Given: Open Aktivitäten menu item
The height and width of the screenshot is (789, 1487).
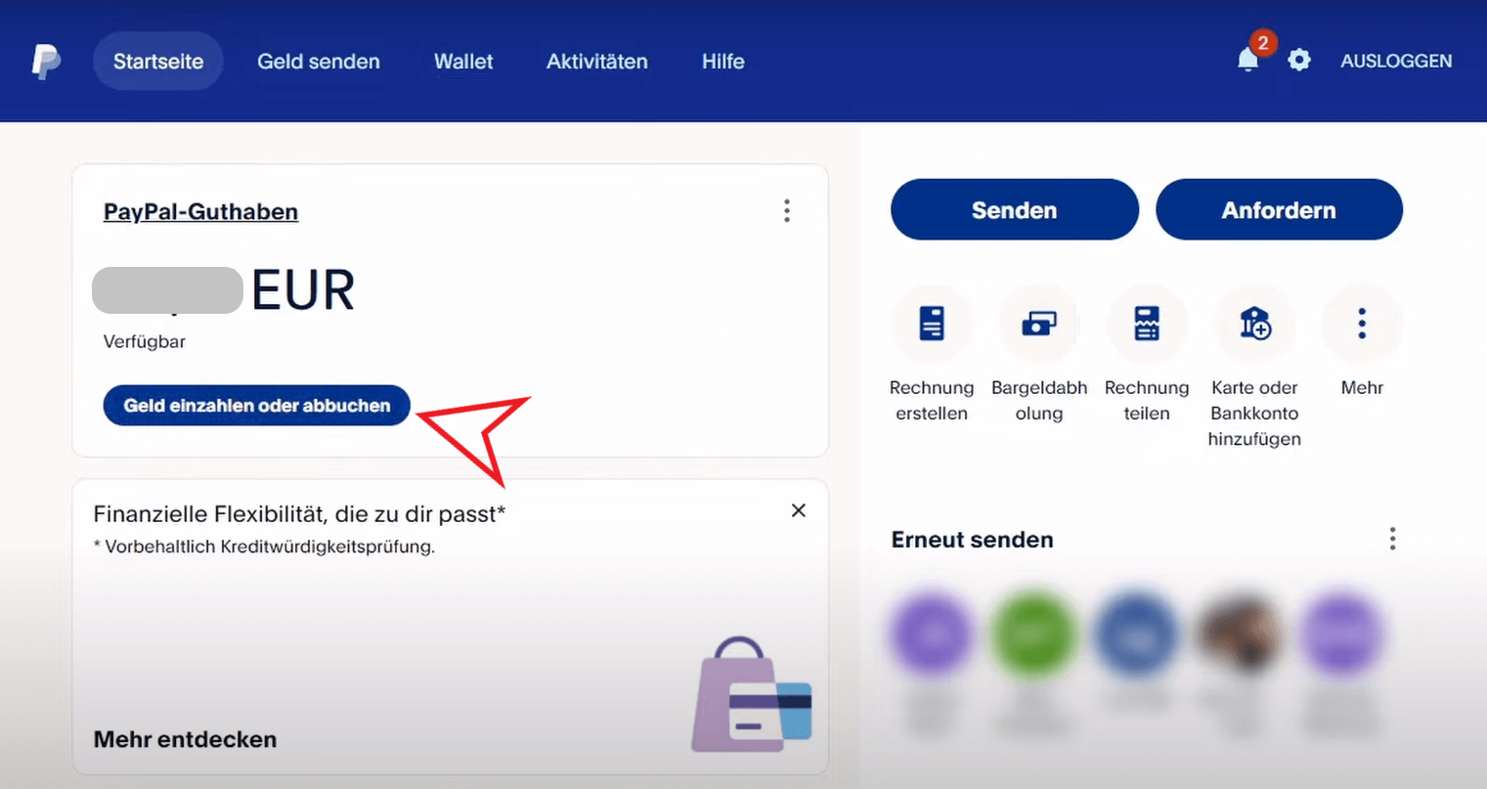Looking at the screenshot, I should tap(597, 62).
